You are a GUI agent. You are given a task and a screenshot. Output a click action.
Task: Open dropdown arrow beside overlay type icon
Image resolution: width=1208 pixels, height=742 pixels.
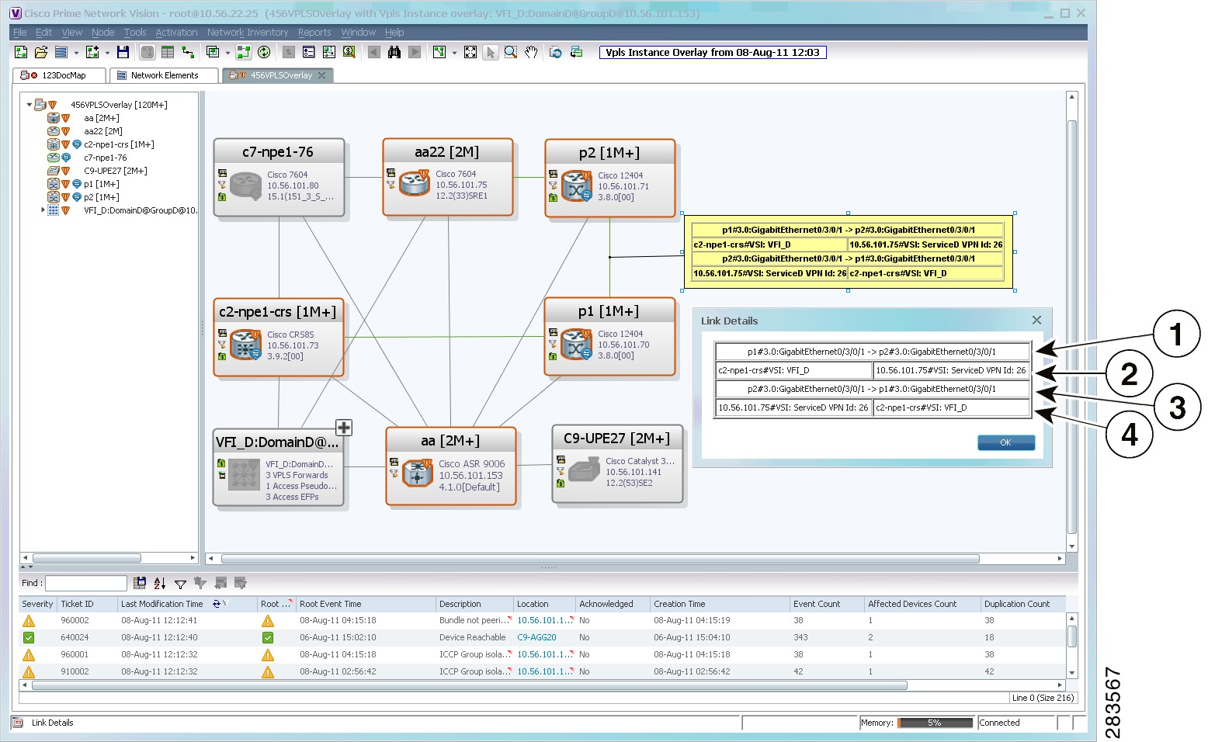[227, 53]
